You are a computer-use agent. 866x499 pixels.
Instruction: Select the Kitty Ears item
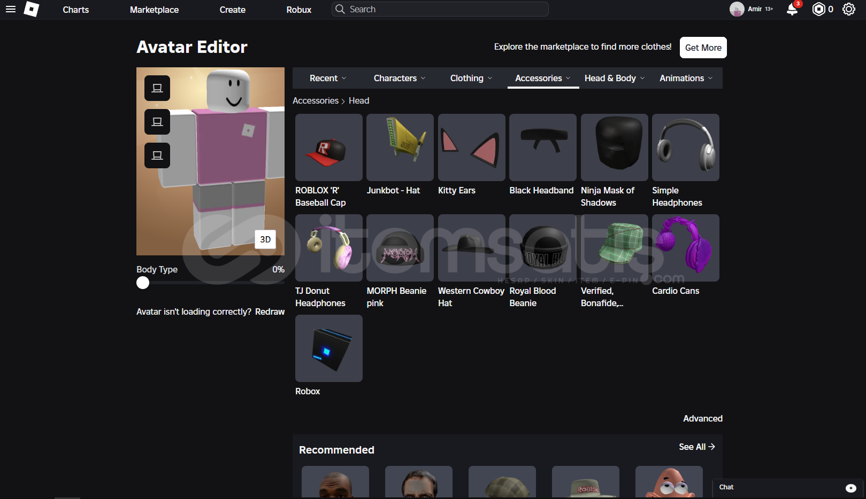(472, 147)
